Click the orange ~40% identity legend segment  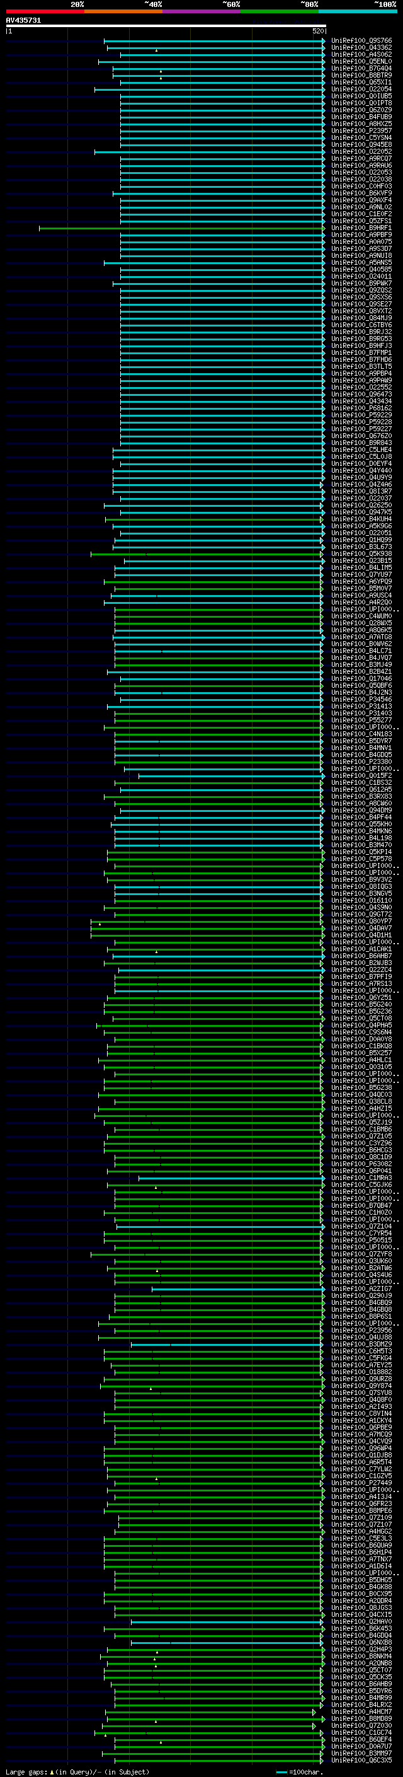(123, 11)
